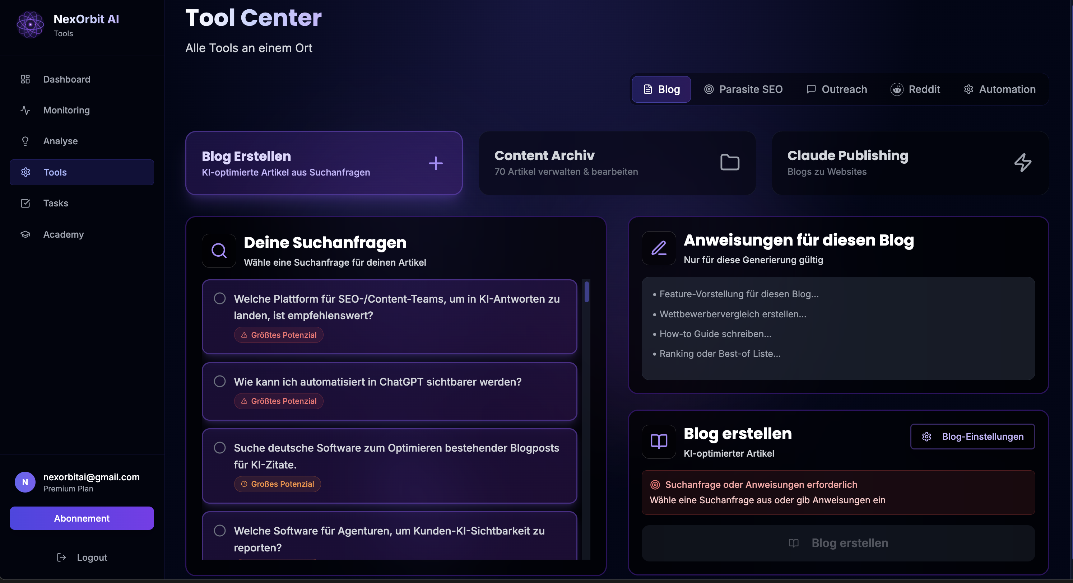
Task: Click the NexOrbit AI atom logo
Action: pyautogui.click(x=29, y=25)
